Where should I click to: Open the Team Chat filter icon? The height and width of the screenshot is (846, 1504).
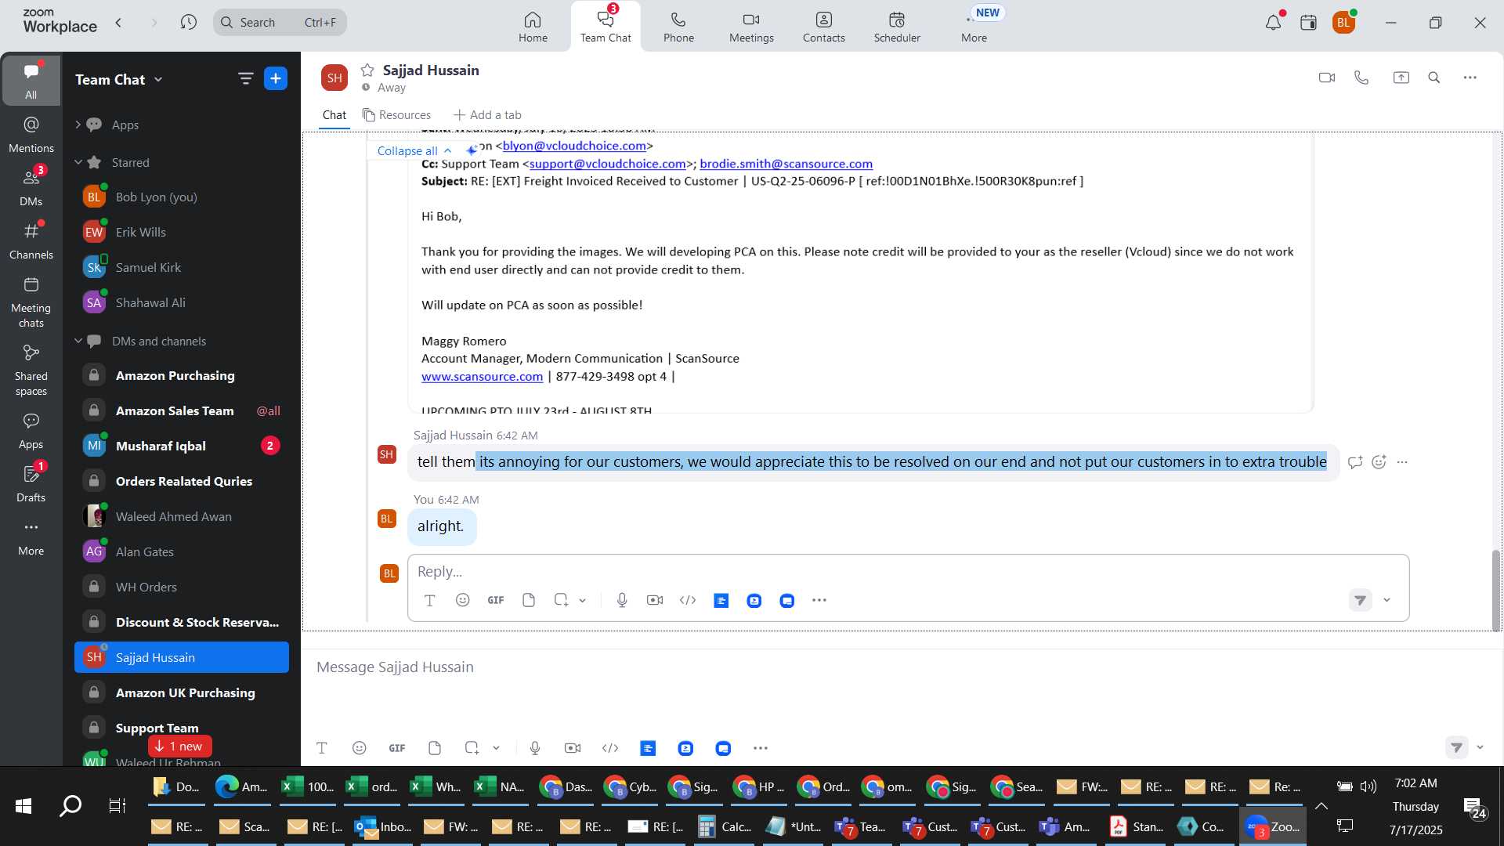tap(245, 78)
